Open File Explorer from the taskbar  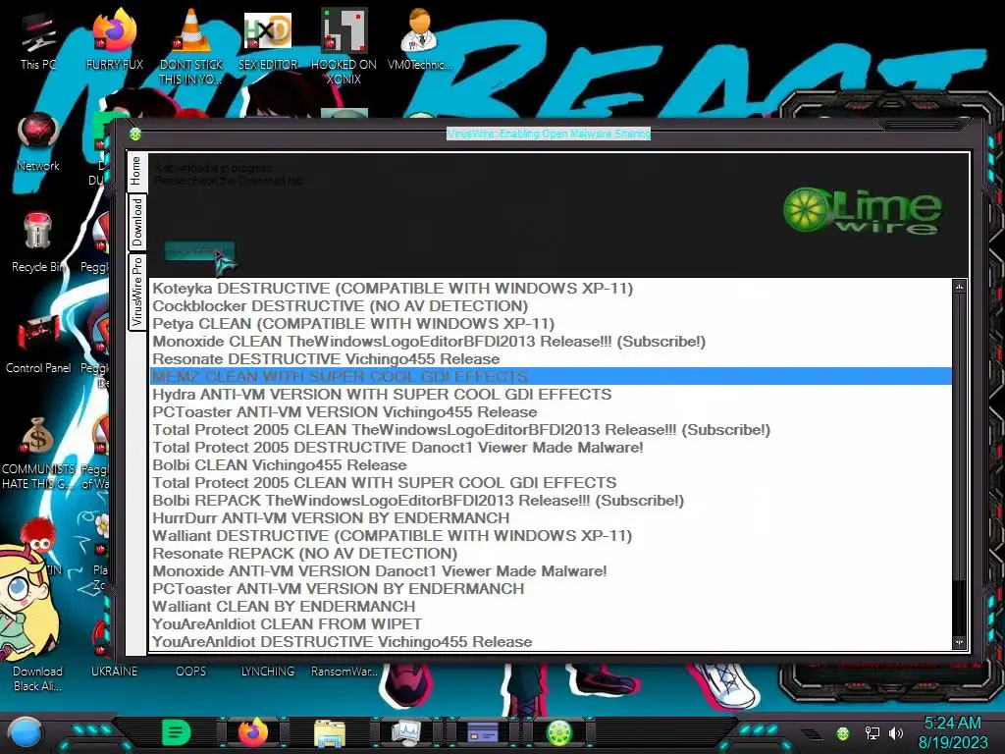[330, 732]
